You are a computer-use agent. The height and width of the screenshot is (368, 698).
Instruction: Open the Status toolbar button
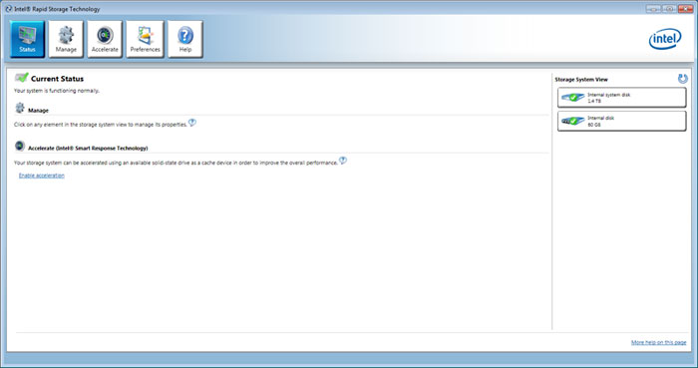(x=27, y=39)
